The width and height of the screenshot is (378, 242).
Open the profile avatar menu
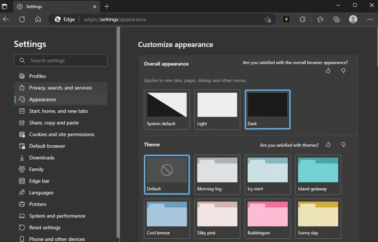click(353, 19)
